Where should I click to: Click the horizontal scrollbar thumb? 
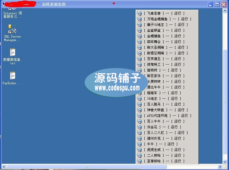tap(86, 167)
